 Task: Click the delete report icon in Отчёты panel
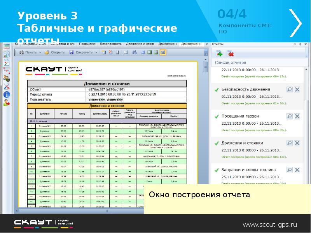point(230,53)
